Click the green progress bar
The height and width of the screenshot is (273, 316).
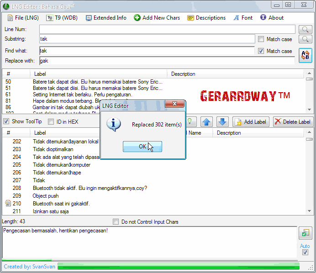tap(178, 266)
